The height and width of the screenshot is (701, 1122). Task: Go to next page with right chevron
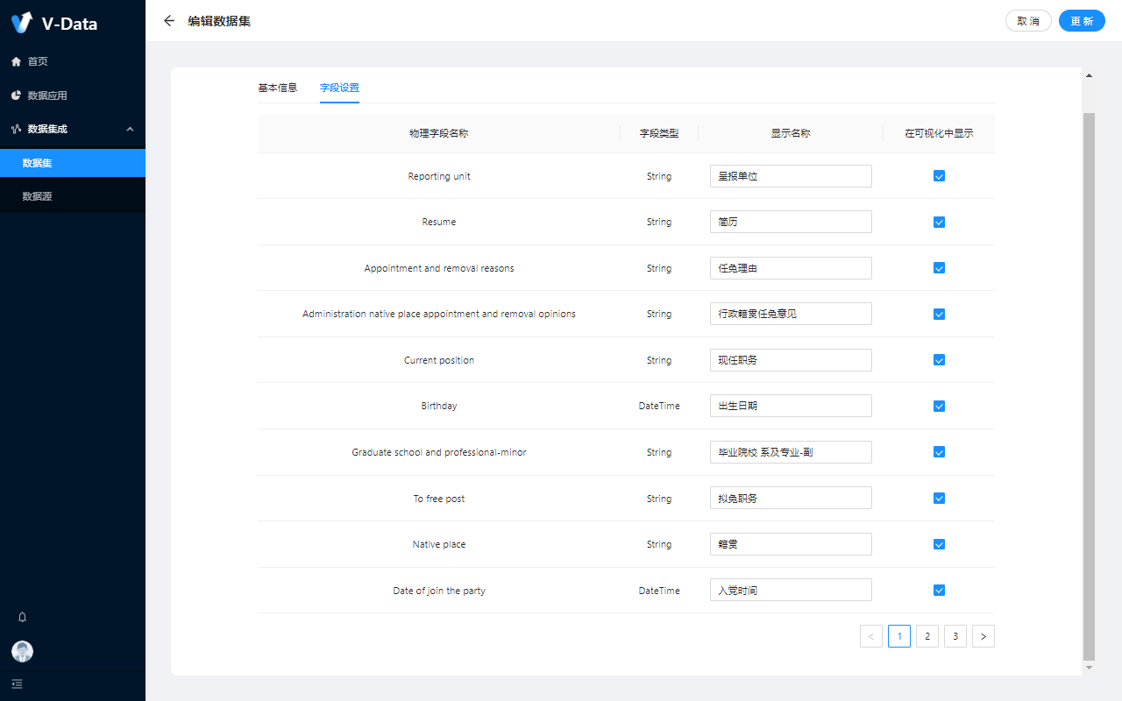pos(983,637)
